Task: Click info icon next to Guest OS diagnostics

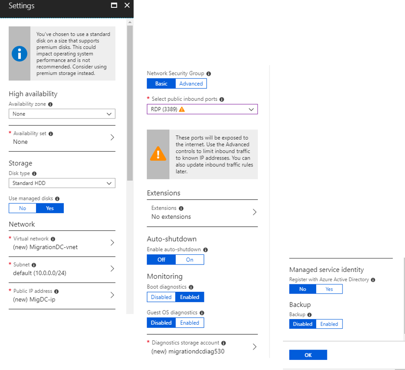Action: point(202,313)
